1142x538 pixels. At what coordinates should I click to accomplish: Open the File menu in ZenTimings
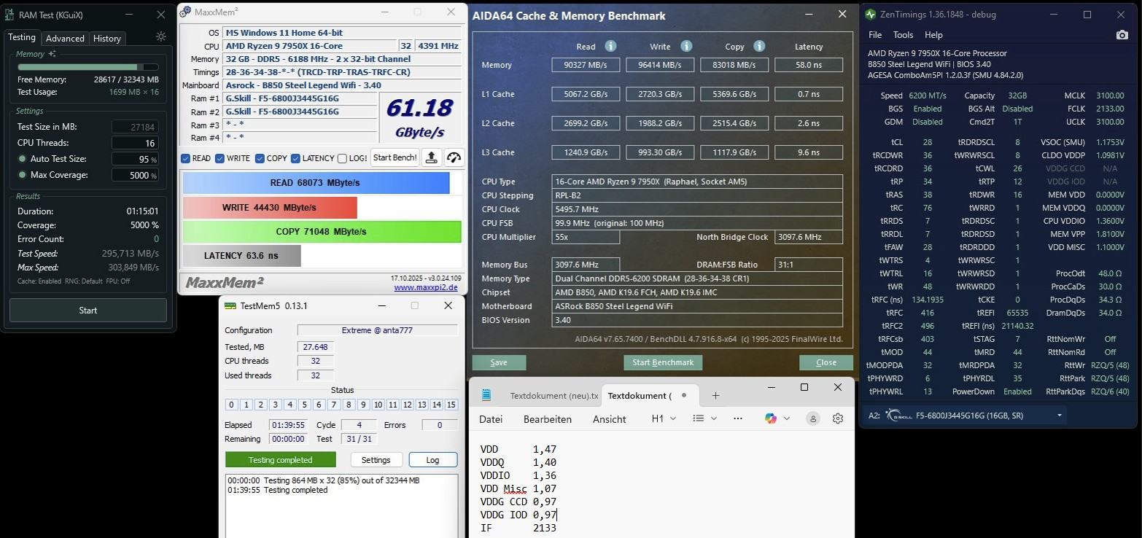click(x=875, y=35)
